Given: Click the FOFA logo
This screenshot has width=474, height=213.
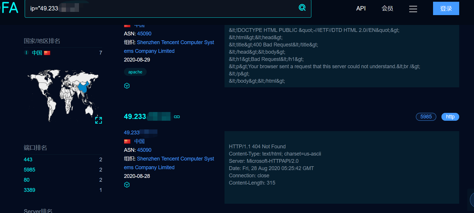Looking at the screenshot, I should [x=10, y=8].
